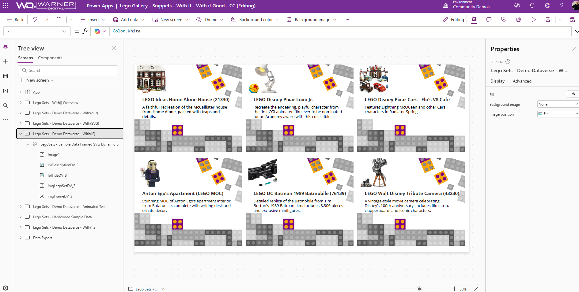Open the Background image None dropdown
This screenshot has width=579, height=292.
[x=558, y=104]
